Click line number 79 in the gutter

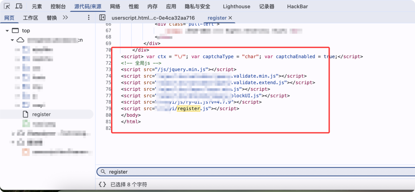click(x=108, y=109)
